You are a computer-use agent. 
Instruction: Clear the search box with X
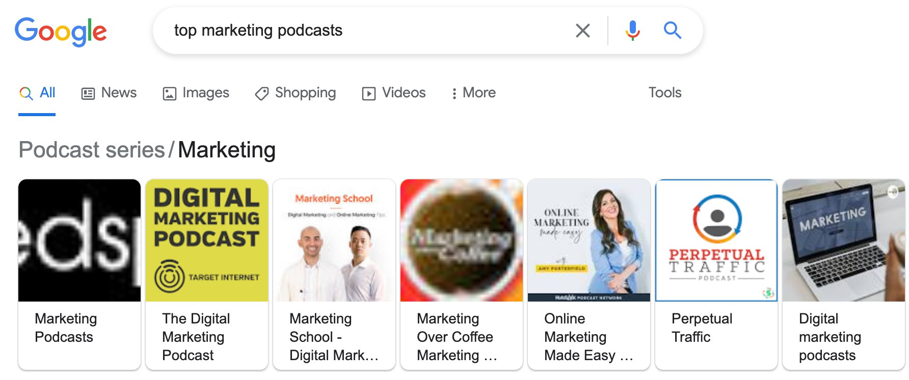(583, 31)
